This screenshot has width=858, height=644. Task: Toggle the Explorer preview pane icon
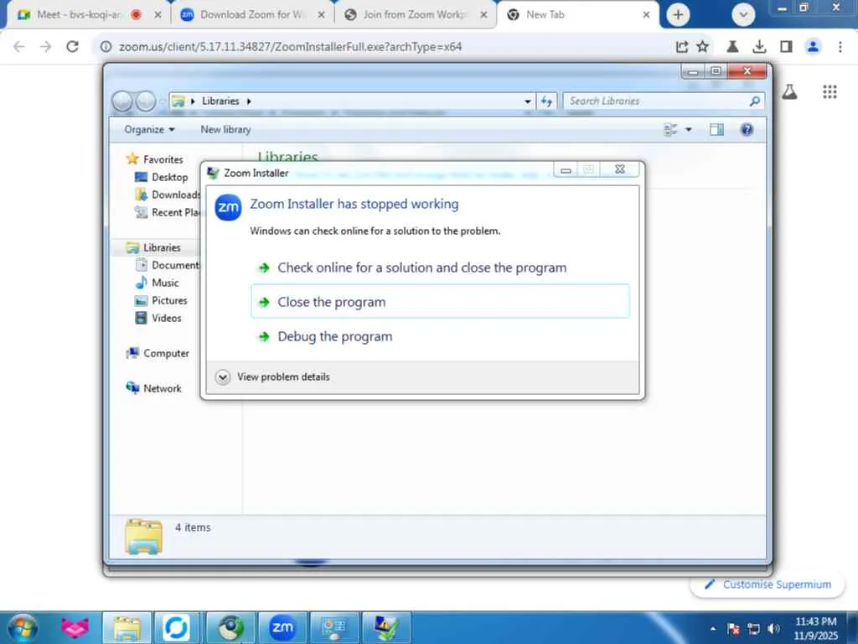click(716, 130)
